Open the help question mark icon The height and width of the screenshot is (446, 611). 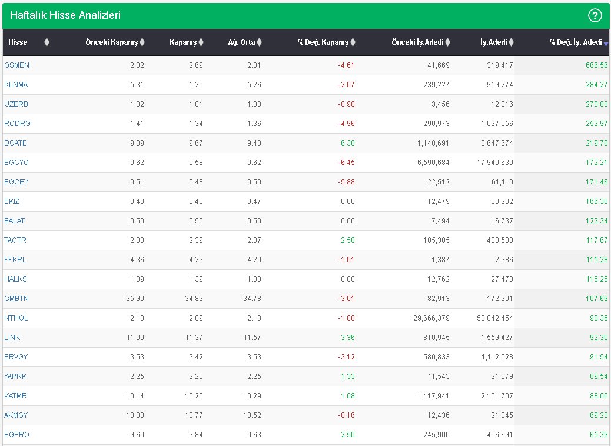pos(595,15)
